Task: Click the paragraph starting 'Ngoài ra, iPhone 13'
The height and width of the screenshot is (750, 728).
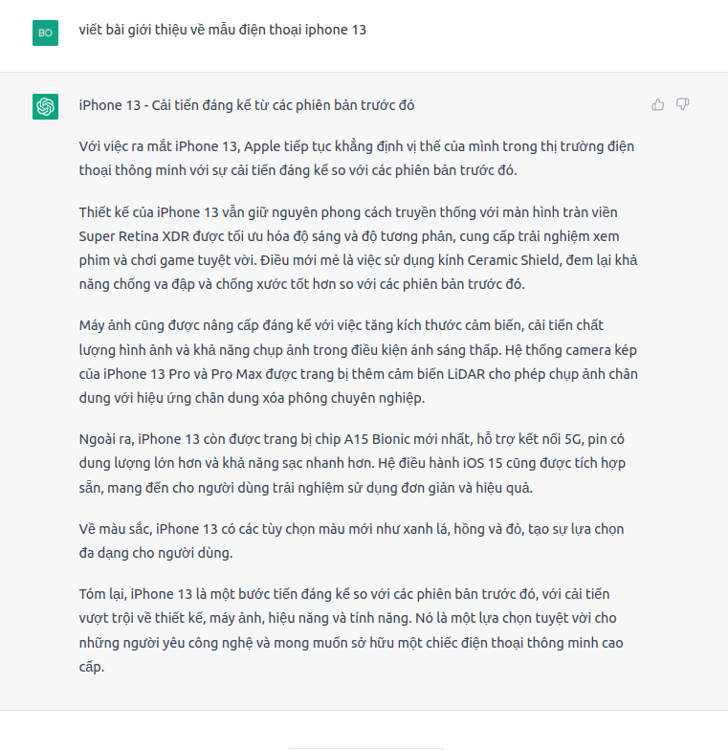Action: pyautogui.click(x=356, y=463)
